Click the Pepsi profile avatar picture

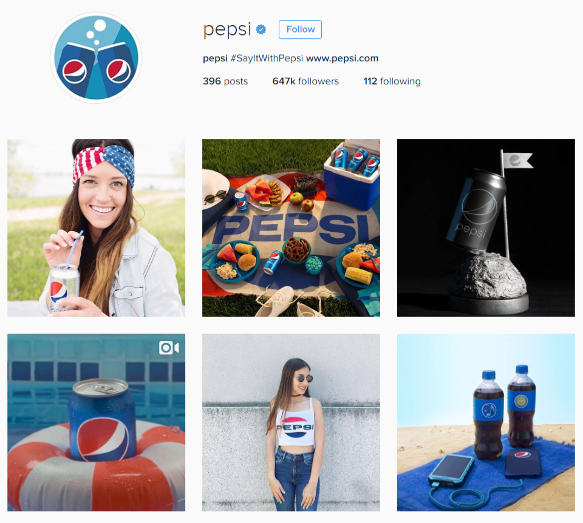click(x=96, y=58)
